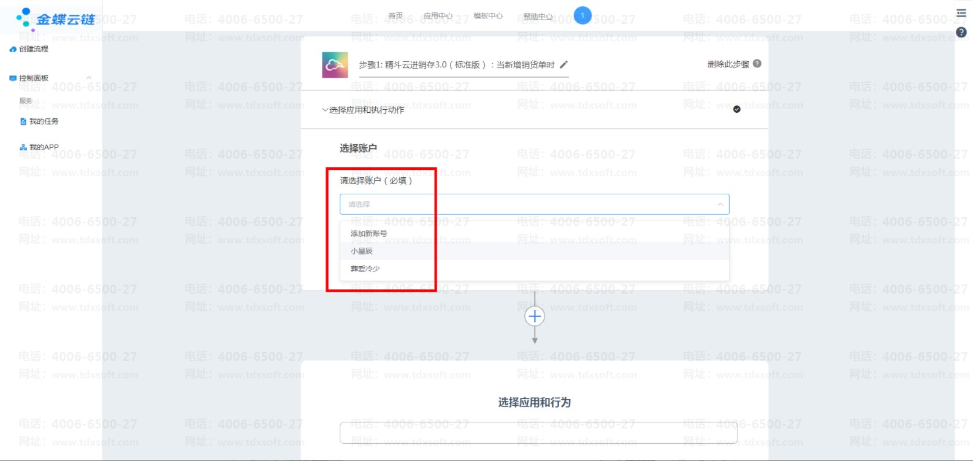Open 应用中心 in the top navigation

pos(438,16)
